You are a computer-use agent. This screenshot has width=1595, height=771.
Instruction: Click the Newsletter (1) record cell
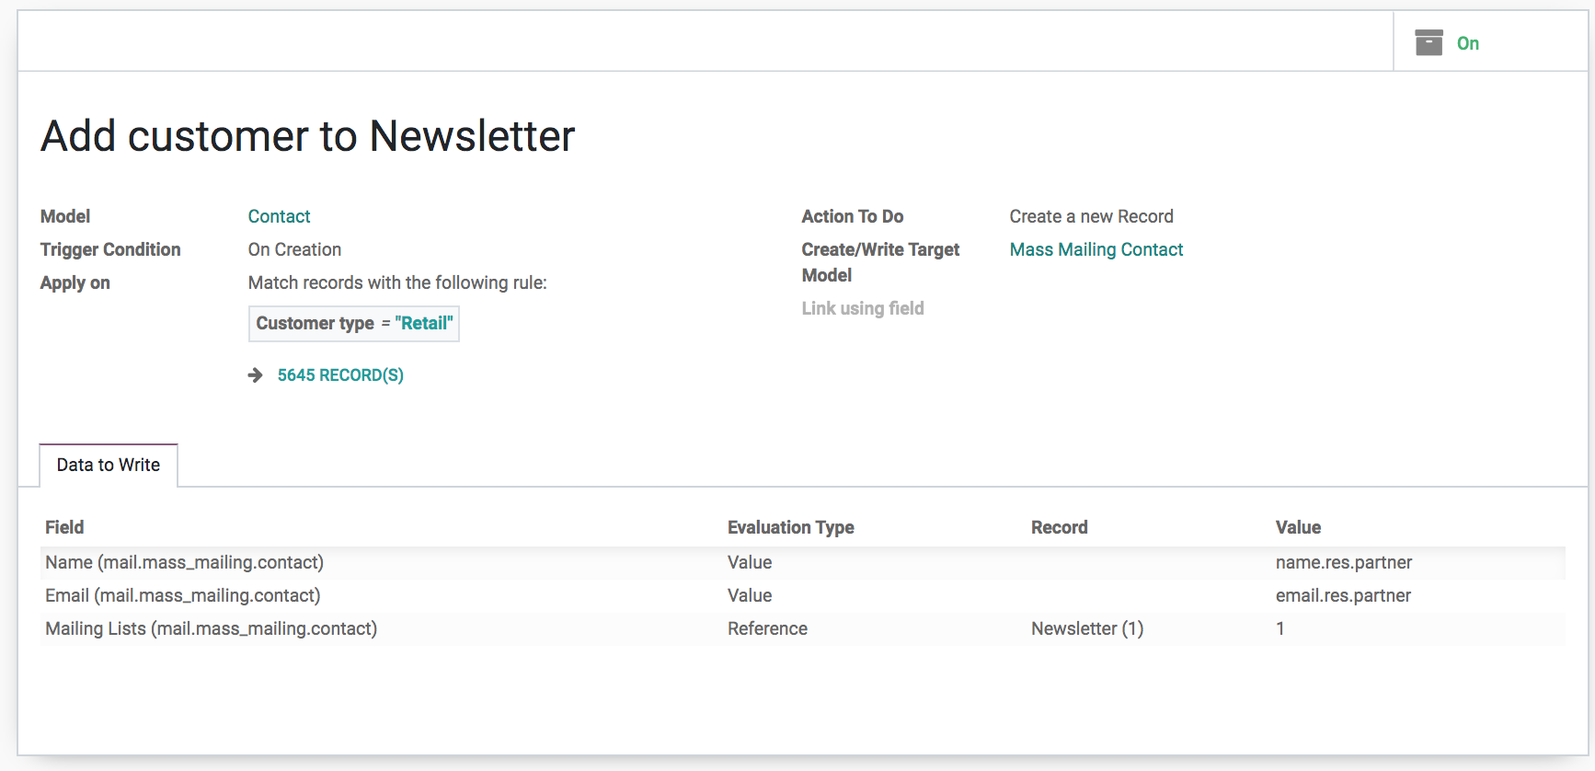pyautogui.click(x=1087, y=629)
